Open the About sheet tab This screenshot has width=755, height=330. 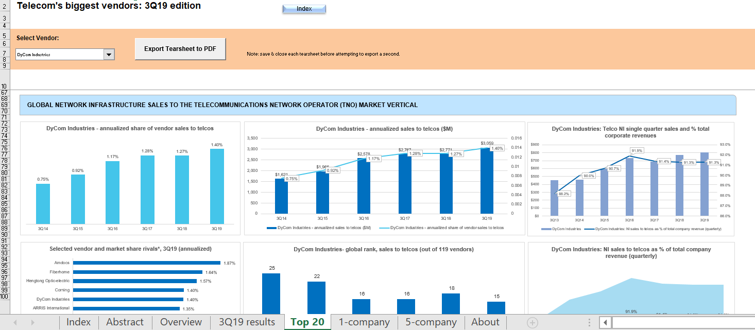click(485, 322)
